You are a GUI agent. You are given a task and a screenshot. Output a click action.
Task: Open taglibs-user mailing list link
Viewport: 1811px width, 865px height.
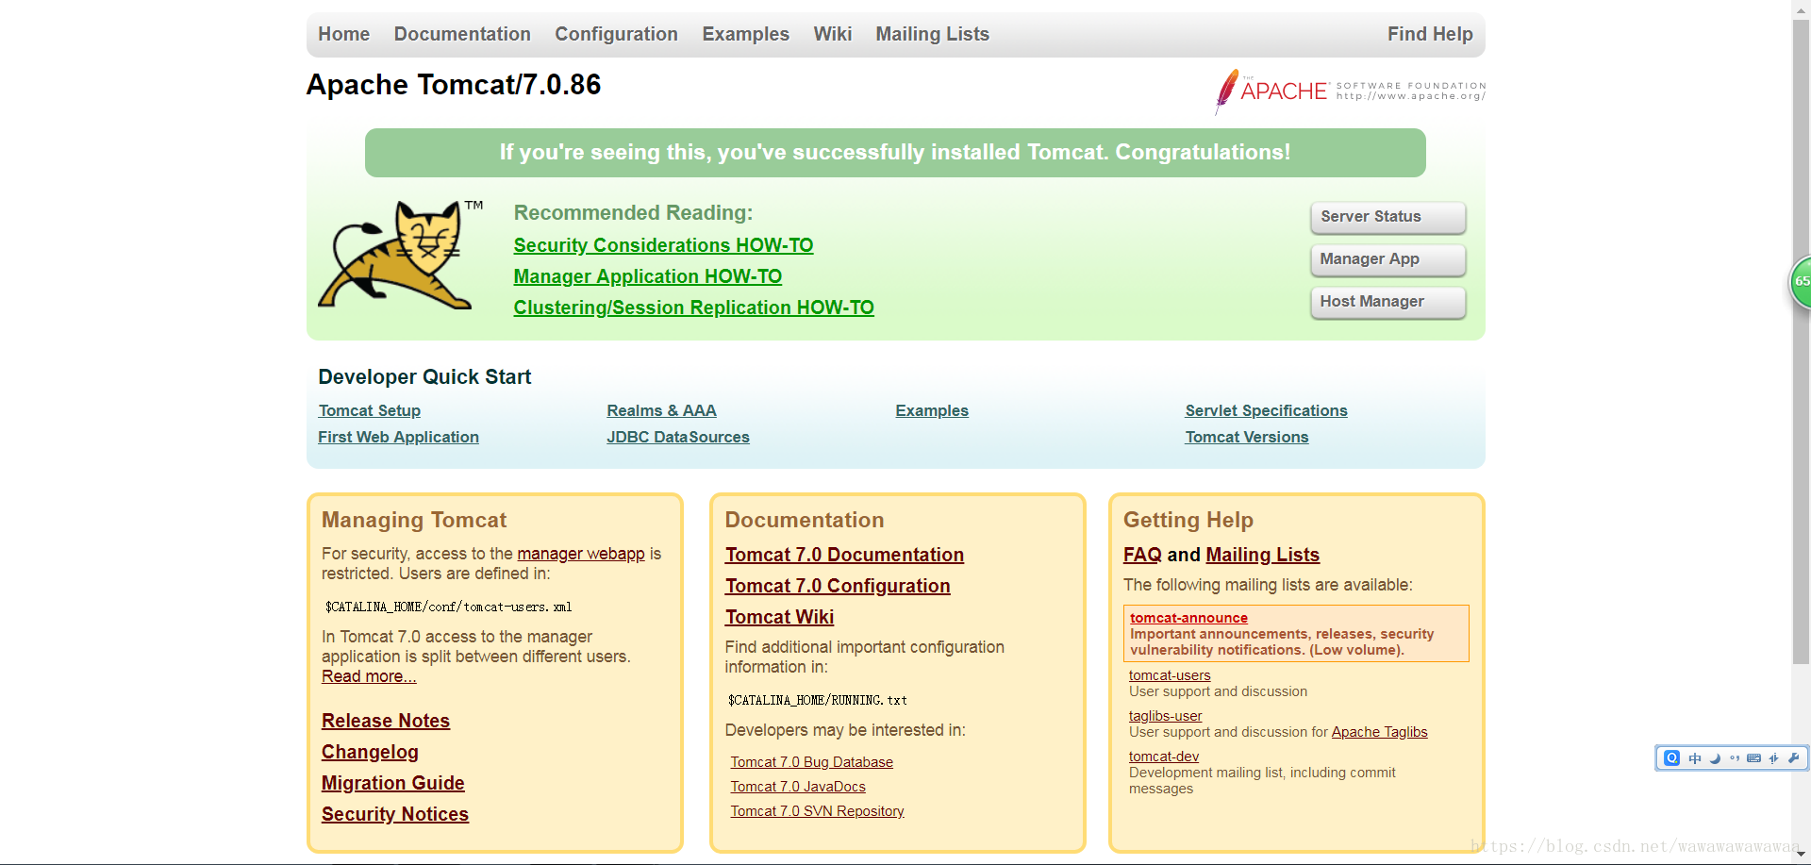[x=1165, y=716]
